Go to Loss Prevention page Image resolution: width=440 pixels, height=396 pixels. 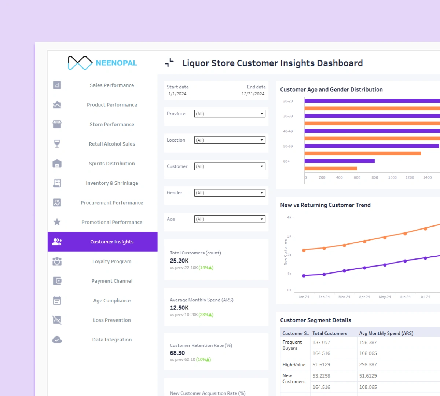click(112, 320)
